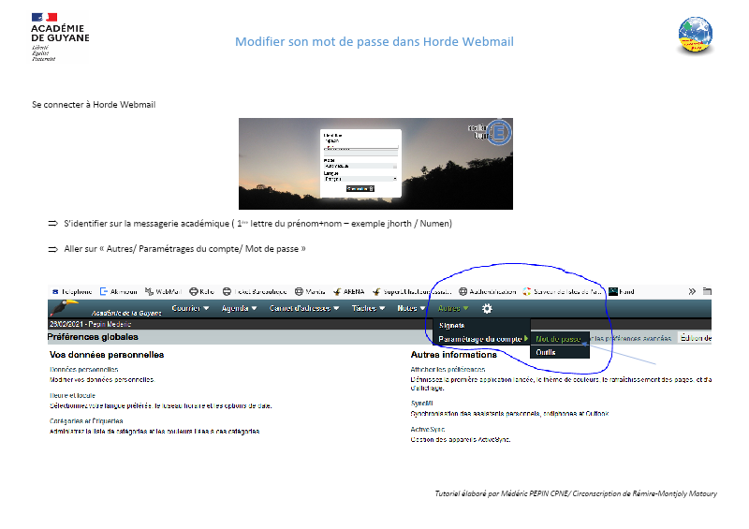The width and height of the screenshot is (749, 529).
Task: Click the globe logo at top right
Action: 695,37
